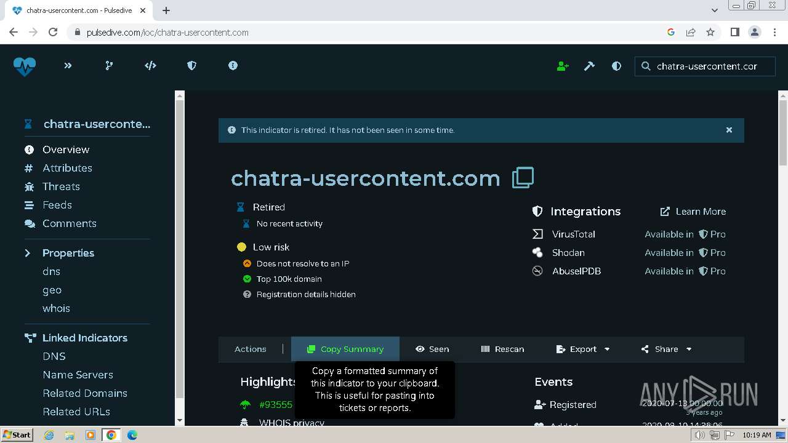The image size is (788, 443).
Task: Open the Learn More integrations link
Action: pyautogui.click(x=693, y=211)
